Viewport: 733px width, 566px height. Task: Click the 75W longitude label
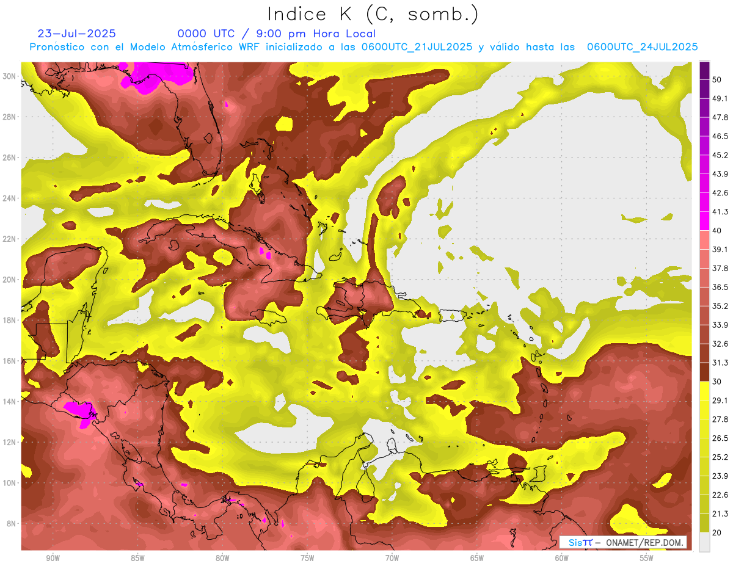[x=307, y=558]
